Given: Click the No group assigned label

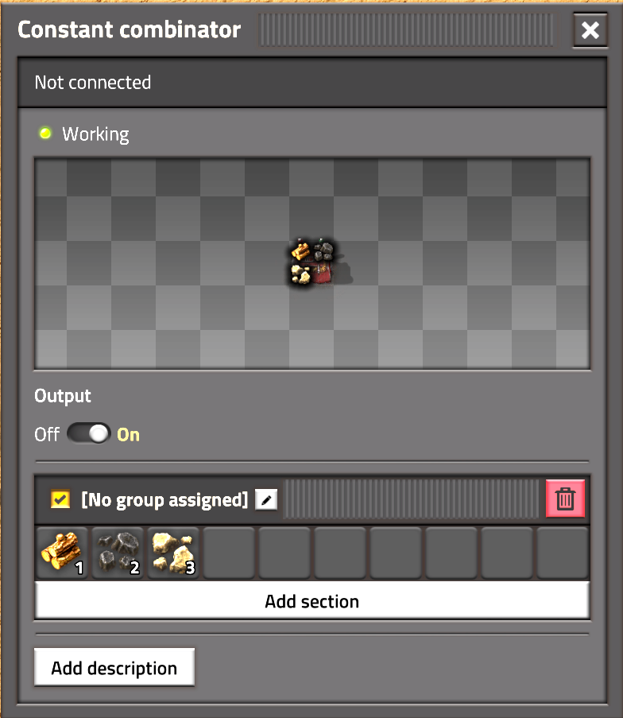Looking at the screenshot, I should (x=164, y=499).
